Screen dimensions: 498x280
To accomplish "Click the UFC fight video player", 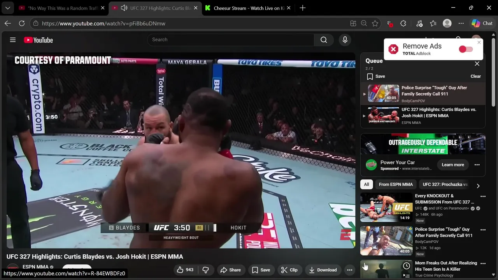I will (x=181, y=150).
